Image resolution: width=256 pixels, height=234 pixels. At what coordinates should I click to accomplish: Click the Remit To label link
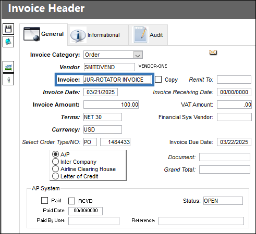201,80
